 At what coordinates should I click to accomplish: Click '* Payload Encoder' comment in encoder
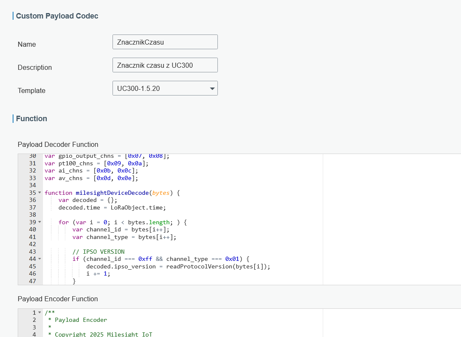pyautogui.click(x=78, y=320)
